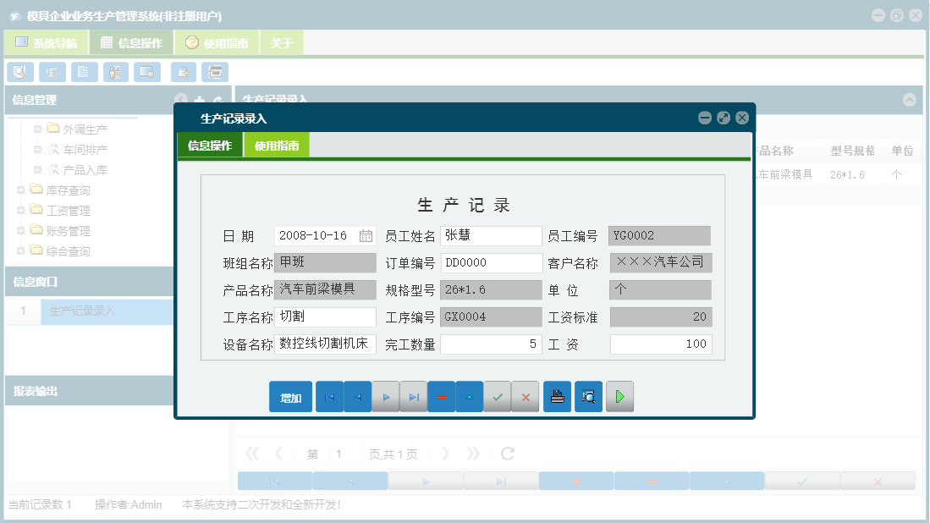Image resolution: width=930 pixels, height=523 pixels.
Task: Open the 关于 menu tab
Action: click(282, 41)
